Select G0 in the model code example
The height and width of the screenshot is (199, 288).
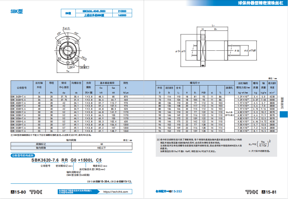[x=73, y=160]
